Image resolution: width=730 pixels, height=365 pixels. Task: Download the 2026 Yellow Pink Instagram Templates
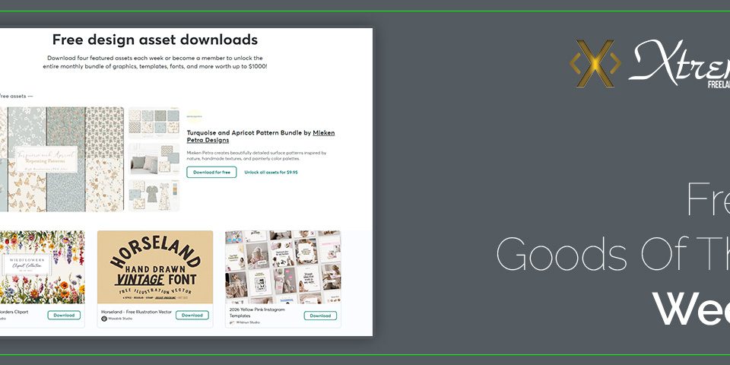pos(320,316)
